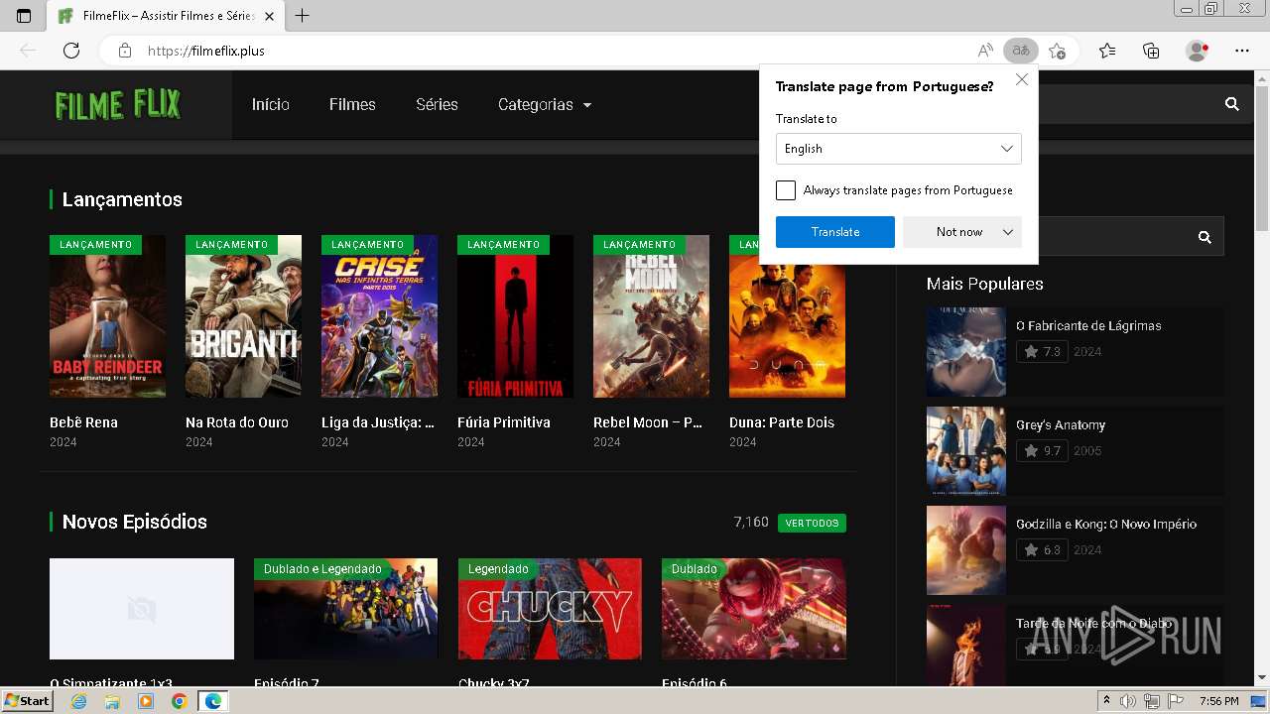Click the Edge taskbar icon

[x=212, y=701]
